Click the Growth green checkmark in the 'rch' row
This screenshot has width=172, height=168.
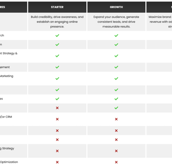(x=117, y=35)
